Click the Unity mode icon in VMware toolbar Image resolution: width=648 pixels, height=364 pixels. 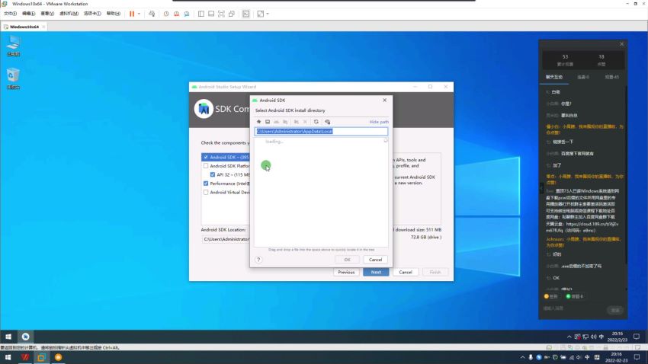pos(232,14)
